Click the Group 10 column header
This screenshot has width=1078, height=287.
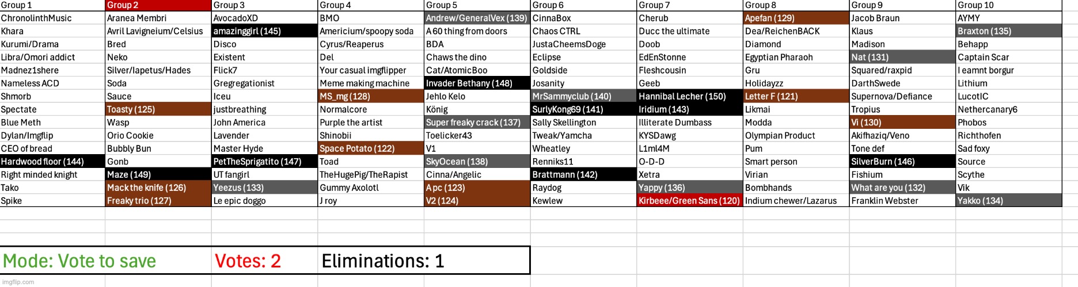click(1008, 5)
